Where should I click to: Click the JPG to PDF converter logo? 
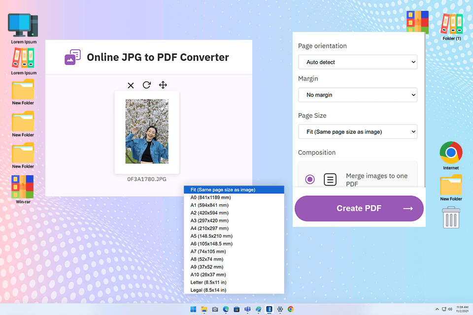click(x=73, y=57)
